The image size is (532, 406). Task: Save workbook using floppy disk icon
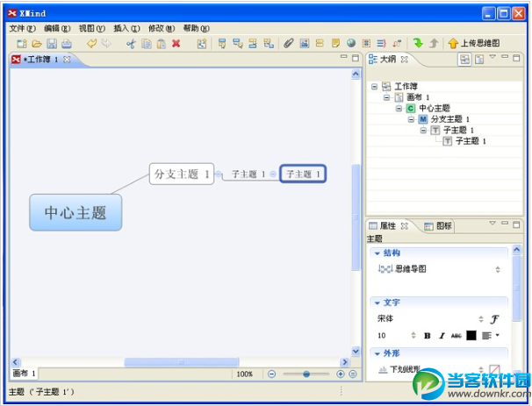52,44
